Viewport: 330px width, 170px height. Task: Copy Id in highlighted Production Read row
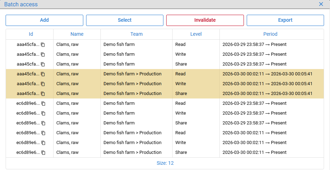point(43,74)
